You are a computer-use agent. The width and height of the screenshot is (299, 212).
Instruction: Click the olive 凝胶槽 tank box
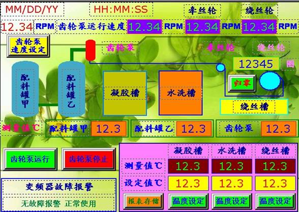coord(125,93)
